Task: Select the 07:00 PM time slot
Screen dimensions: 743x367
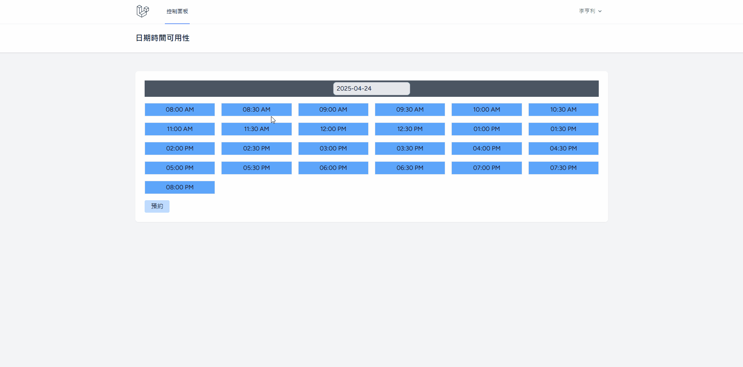Action: pyautogui.click(x=487, y=168)
